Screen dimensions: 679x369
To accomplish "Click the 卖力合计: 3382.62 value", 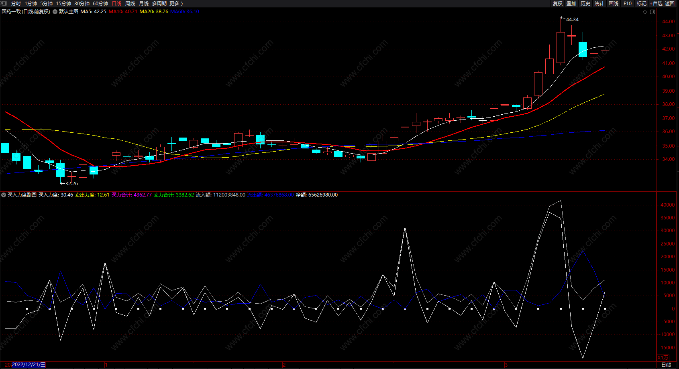I will [174, 195].
